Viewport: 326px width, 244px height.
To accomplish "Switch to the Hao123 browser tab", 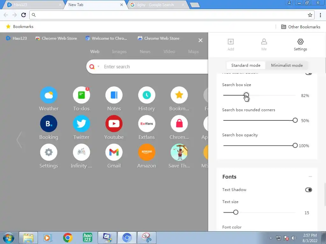I will click(33, 4).
